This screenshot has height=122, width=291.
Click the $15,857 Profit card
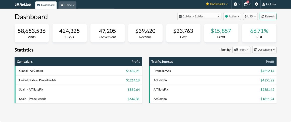(x=221, y=33)
